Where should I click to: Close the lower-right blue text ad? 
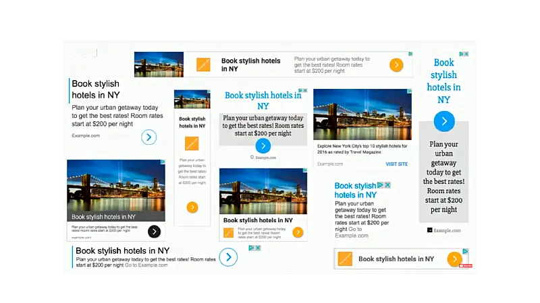pyautogui.click(x=387, y=185)
